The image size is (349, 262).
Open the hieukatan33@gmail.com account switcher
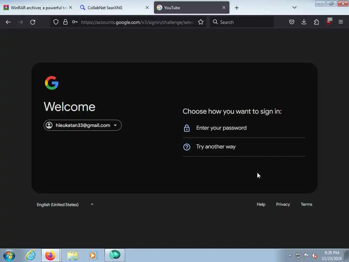82,125
